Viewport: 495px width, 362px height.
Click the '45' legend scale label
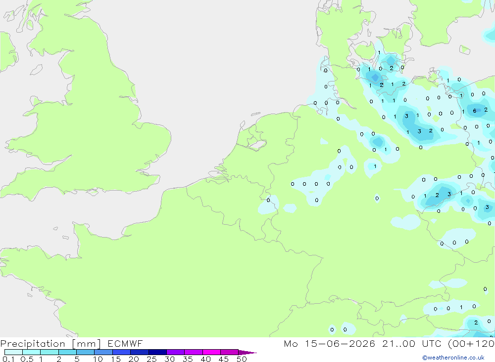point(224,359)
